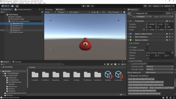Open Undo History icon
The width and height of the screenshot is (176, 99).
click(145, 6)
